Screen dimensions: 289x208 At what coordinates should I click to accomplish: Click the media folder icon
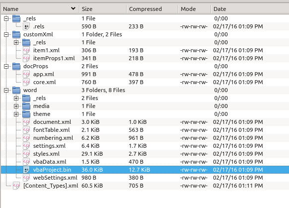point(26,106)
